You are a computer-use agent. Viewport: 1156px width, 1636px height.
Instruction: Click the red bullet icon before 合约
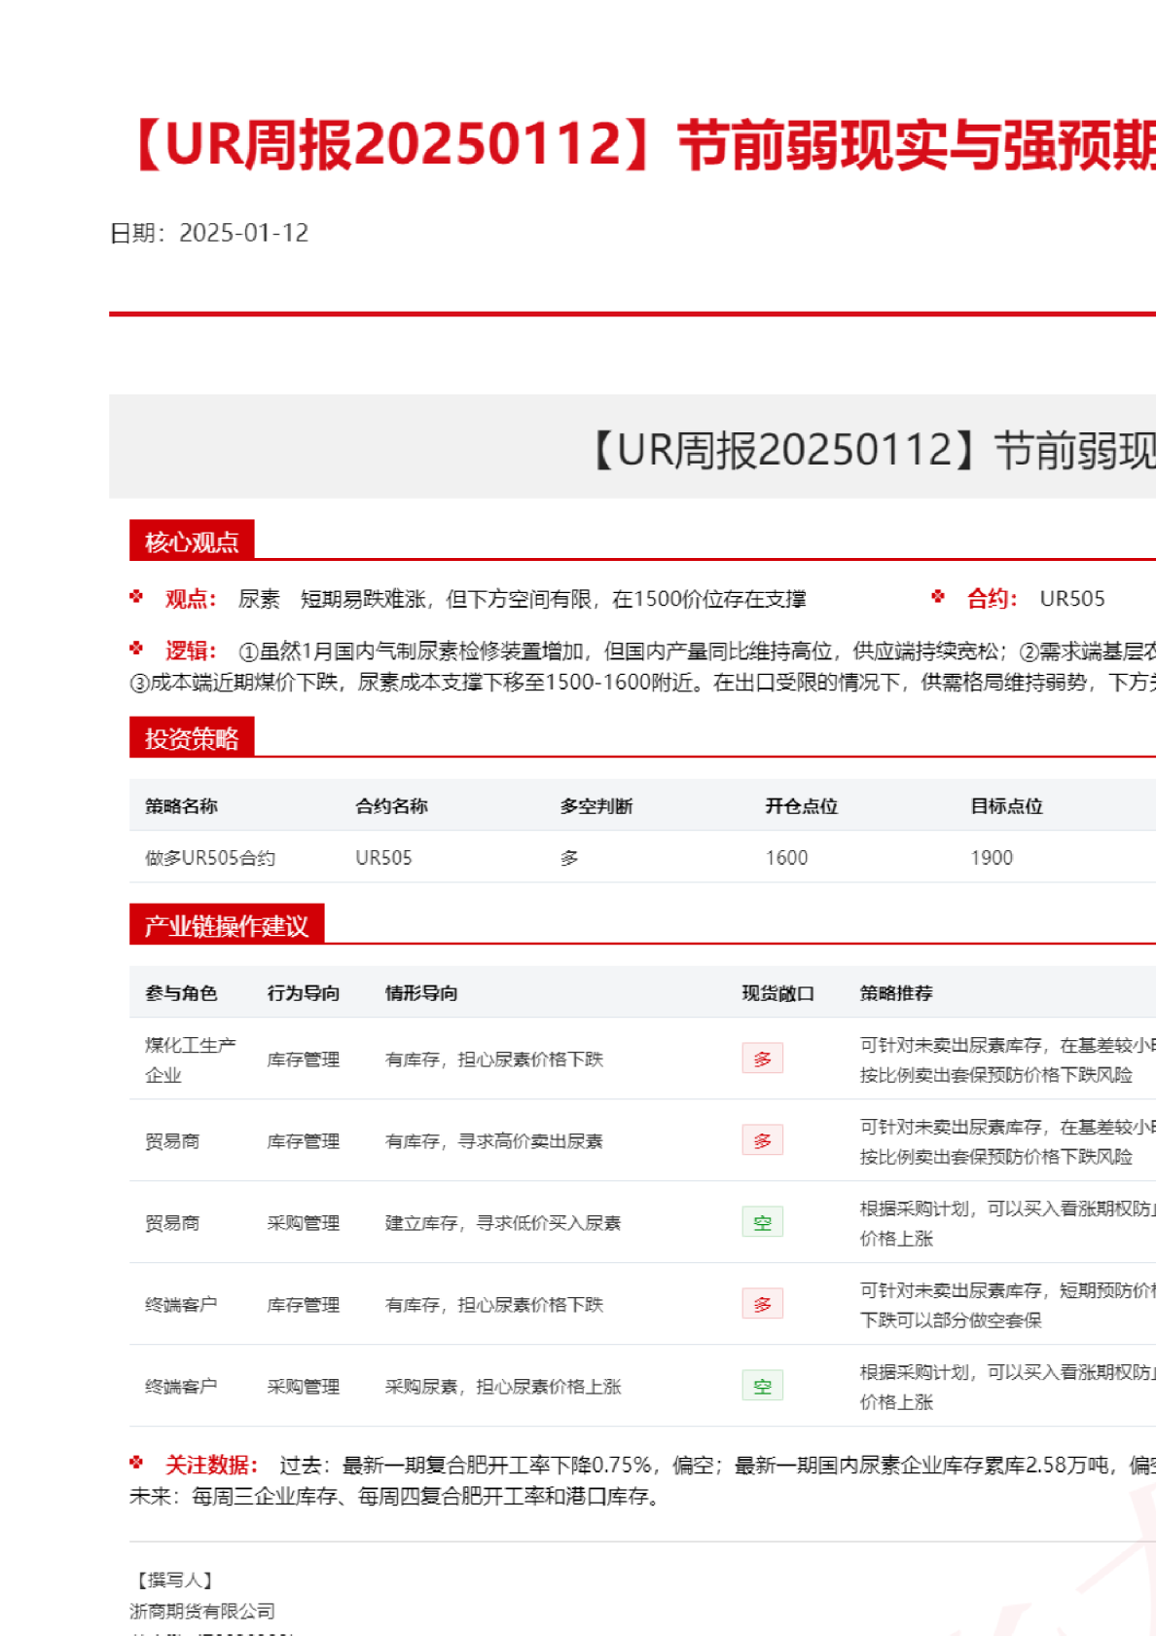point(938,597)
